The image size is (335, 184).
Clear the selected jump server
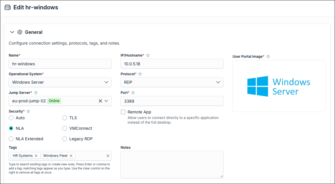click(x=100, y=101)
